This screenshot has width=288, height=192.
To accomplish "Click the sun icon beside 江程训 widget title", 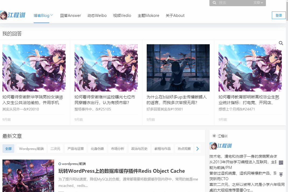I will point(214,136).
